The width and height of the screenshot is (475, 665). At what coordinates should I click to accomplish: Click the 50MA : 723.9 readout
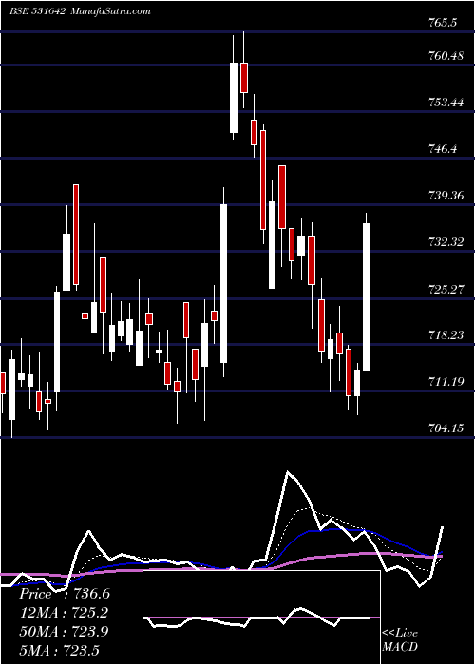(64, 631)
